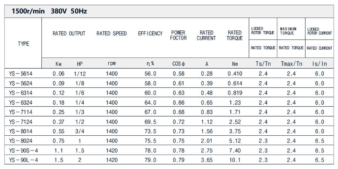The width and height of the screenshot is (338, 169).
Task: Click the EFFICENCY column header
Action: (x=150, y=34)
